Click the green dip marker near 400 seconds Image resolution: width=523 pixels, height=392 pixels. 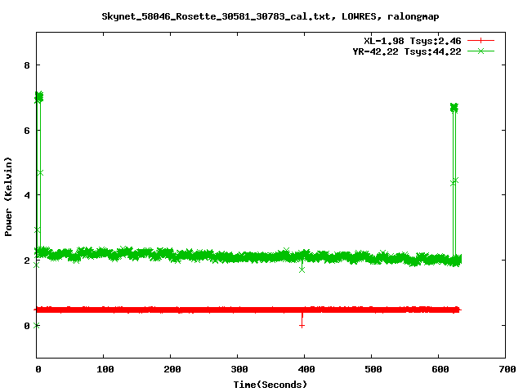click(302, 269)
